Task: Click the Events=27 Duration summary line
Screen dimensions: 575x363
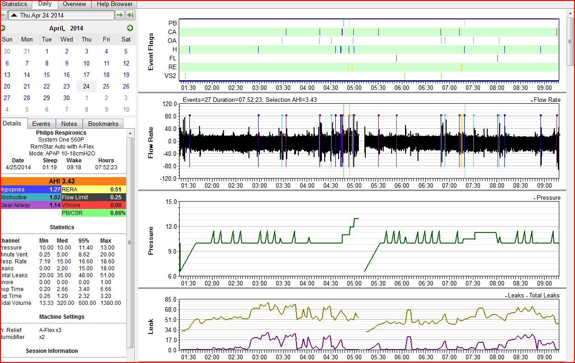Action: coord(250,100)
